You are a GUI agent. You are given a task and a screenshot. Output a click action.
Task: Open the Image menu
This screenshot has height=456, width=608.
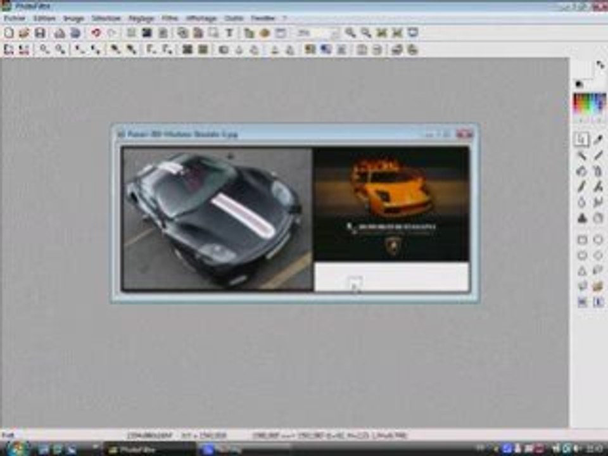click(73, 18)
